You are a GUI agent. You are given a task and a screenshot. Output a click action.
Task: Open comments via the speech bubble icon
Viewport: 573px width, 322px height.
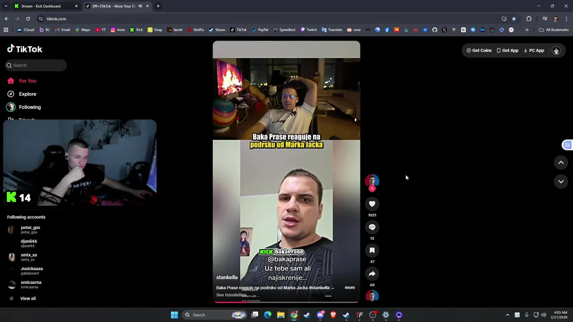[372, 227]
